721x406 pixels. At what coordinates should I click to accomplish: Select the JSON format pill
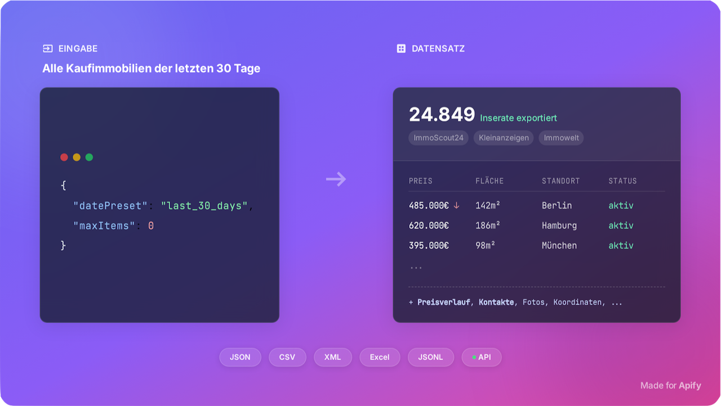click(240, 357)
